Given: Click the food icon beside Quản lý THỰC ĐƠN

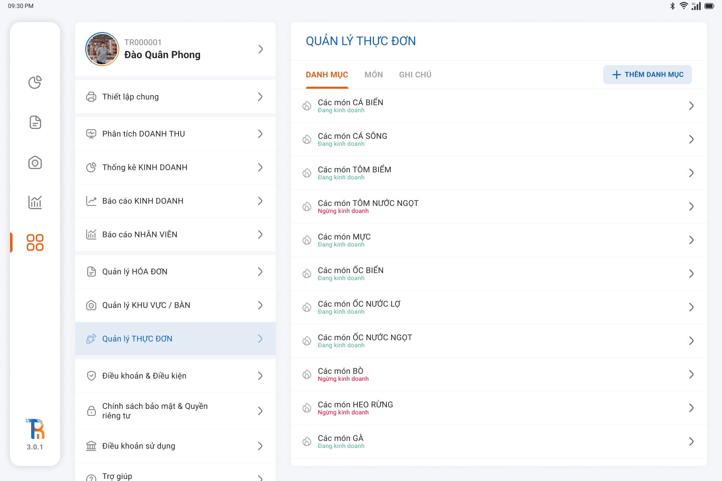Looking at the screenshot, I should click(x=91, y=339).
